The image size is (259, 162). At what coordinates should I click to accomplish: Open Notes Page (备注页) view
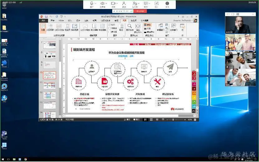(x=67, y=27)
